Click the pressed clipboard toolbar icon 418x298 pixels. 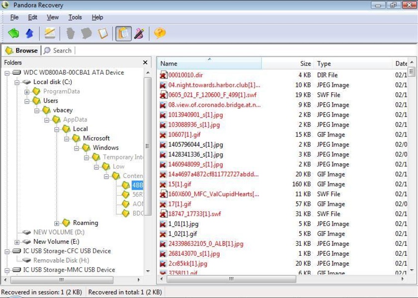(123, 33)
